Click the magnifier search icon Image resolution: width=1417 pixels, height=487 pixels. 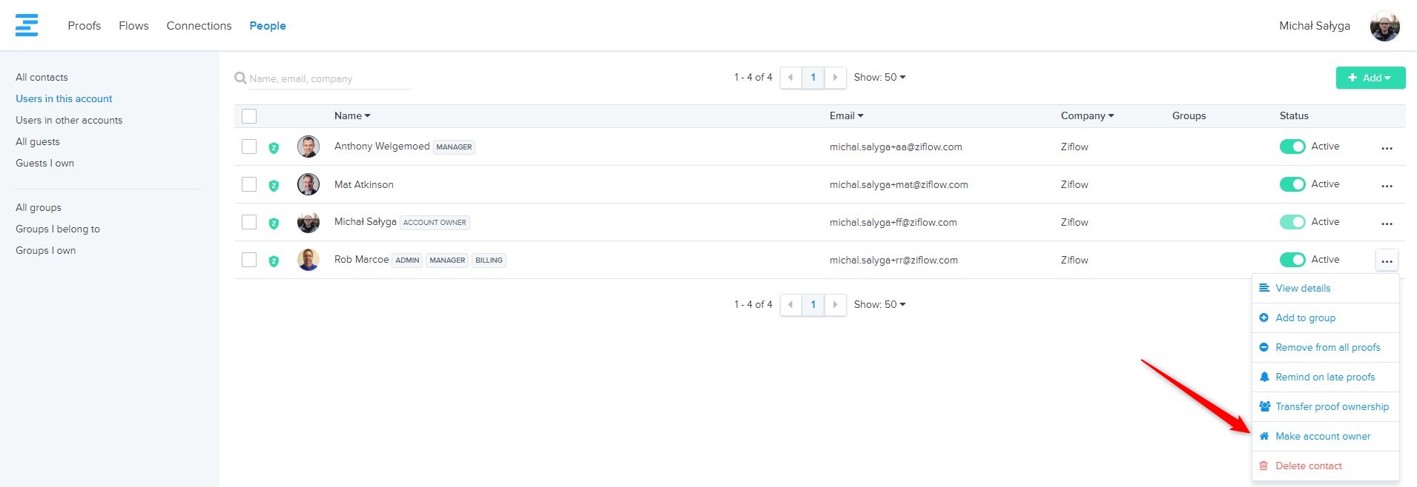pyautogui.click(x=240, y=78)
